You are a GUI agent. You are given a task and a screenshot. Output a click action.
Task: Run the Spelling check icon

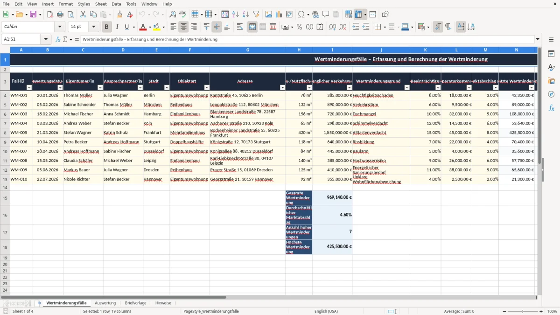(183, 14)
